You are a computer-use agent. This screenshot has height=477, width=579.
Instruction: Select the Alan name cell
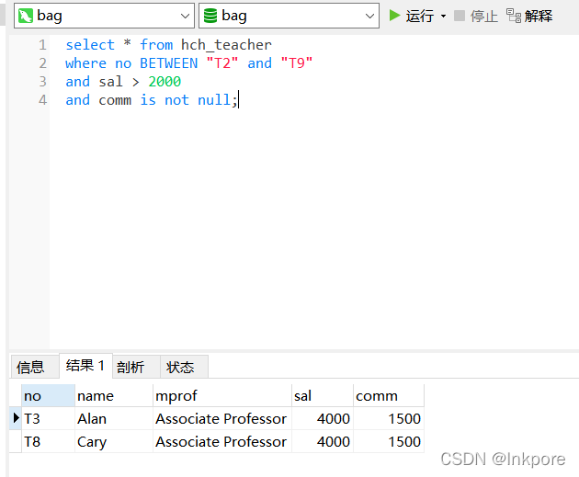point(114,419)
